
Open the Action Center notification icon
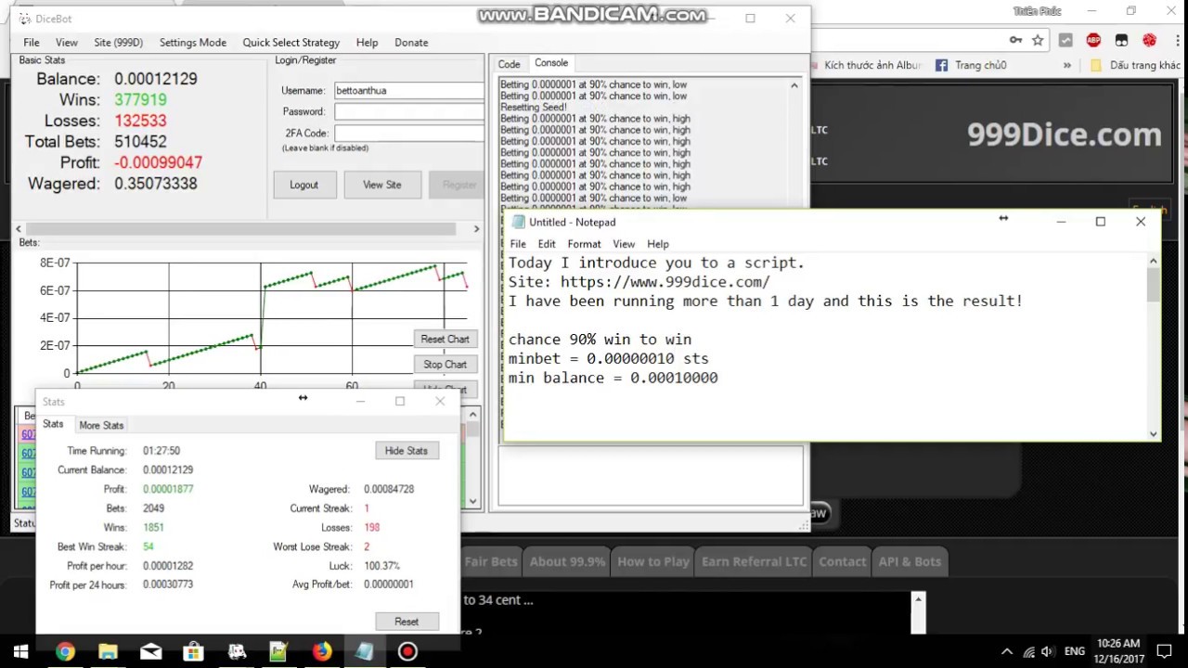[1165, 651]
